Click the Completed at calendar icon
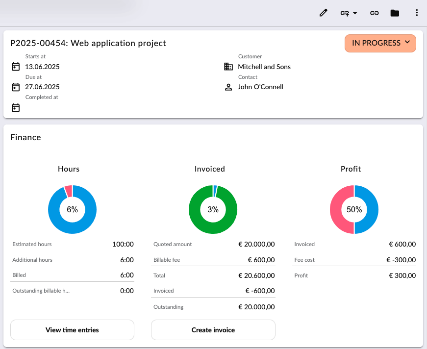Viewport: 427px width, 349px height. coord(16,108)
